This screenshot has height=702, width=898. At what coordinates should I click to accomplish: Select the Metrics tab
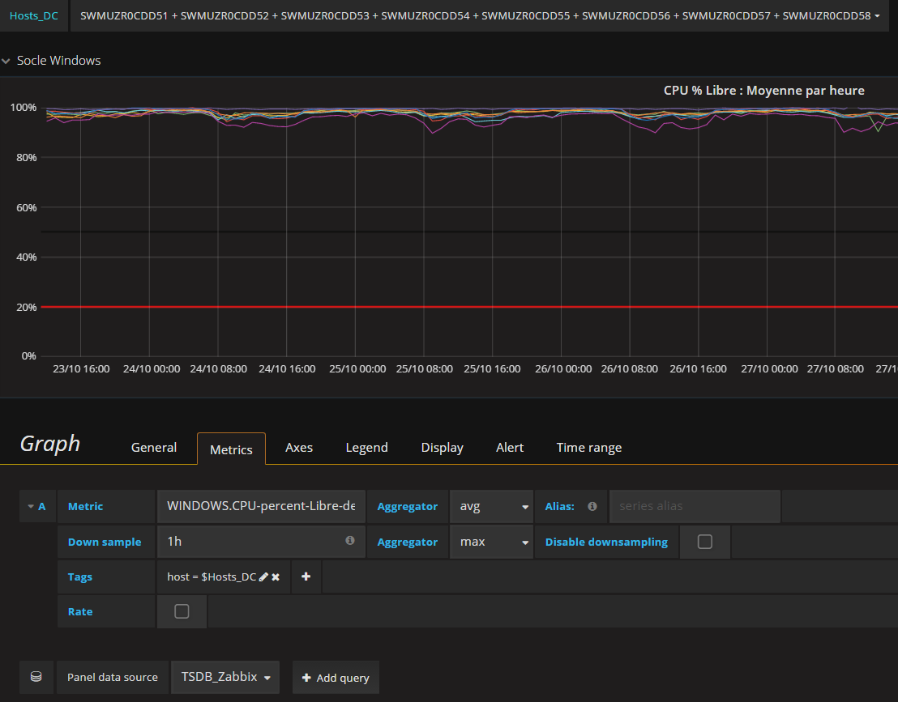(x=231, y=449)
